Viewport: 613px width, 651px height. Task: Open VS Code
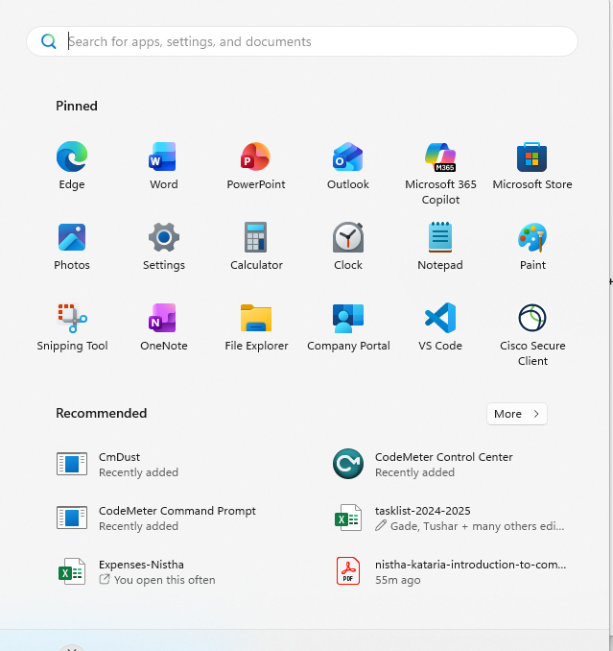pyautogui.click(x=440, y=327)
